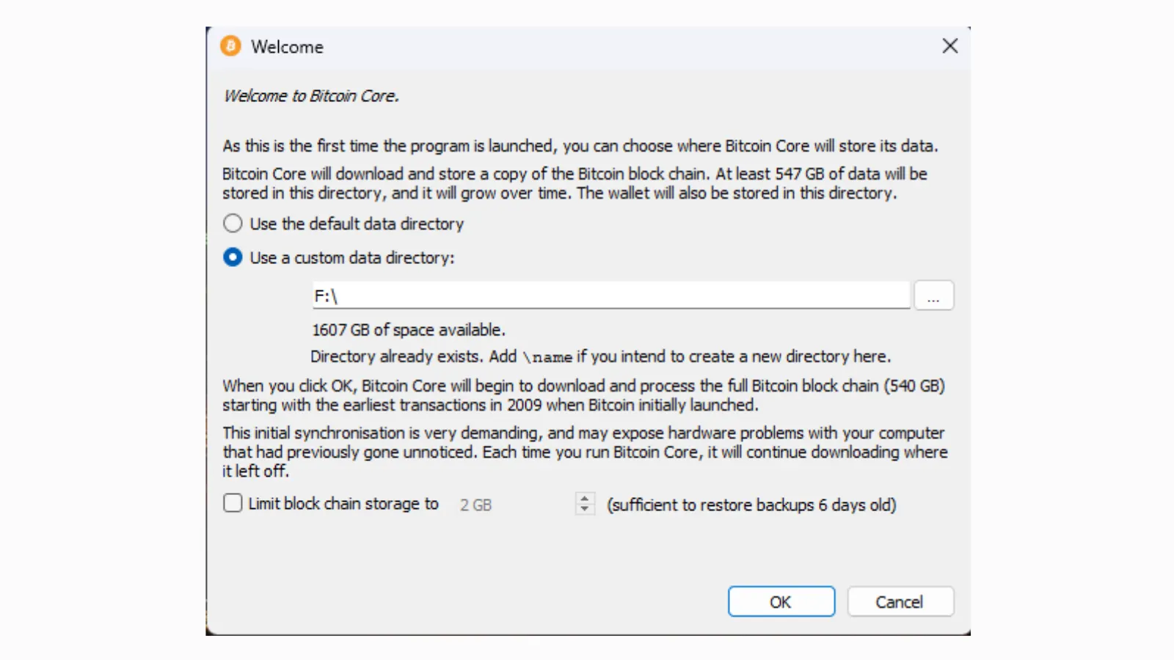
Task: Open the directory browser with the ellipsis button
Action: 933,296
